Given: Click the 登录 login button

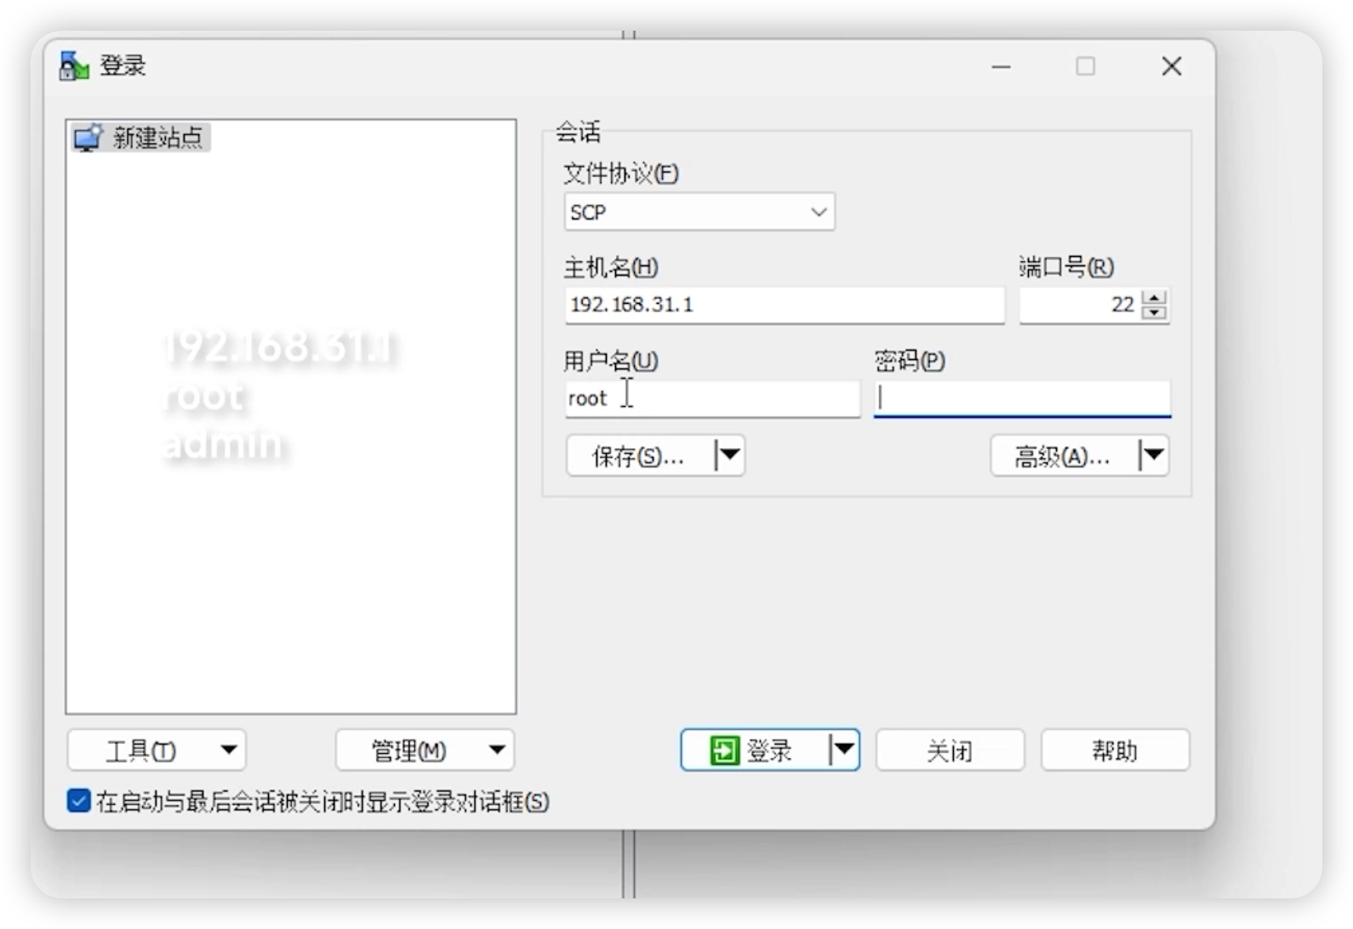Looking at the screenshot, I should point(754,750).
